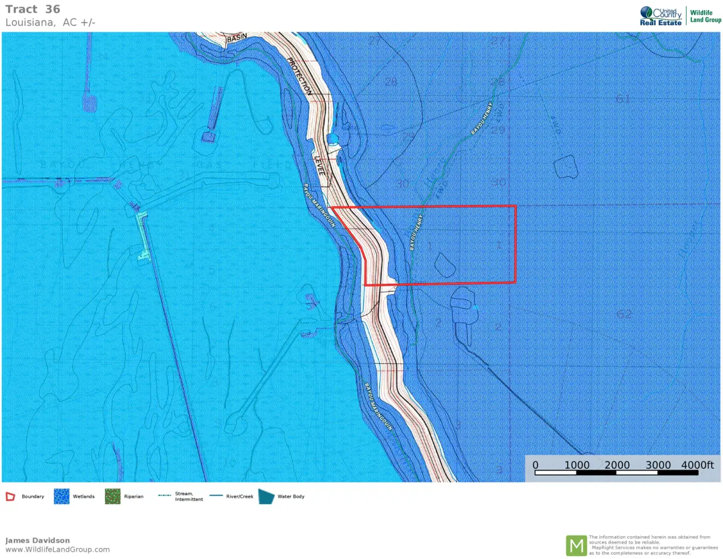Click the green Riparian legend swatch
Image resolution: width=723 pixels, height=559 pixels.
tap(113, 496)
